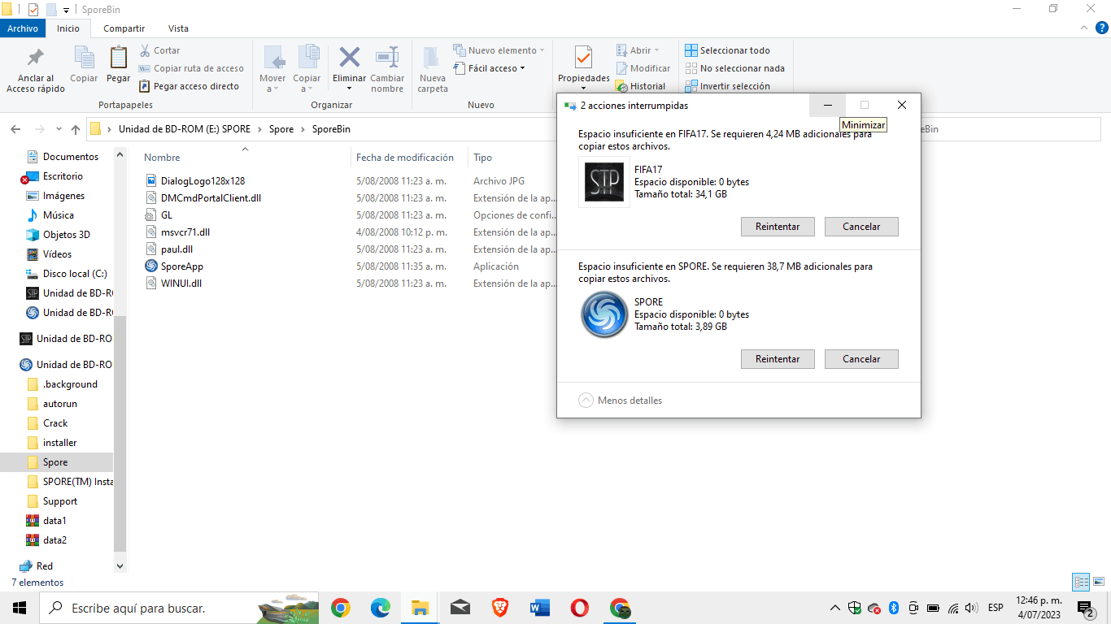Click the Bluetooth tray icon

(x=893, y=608)
